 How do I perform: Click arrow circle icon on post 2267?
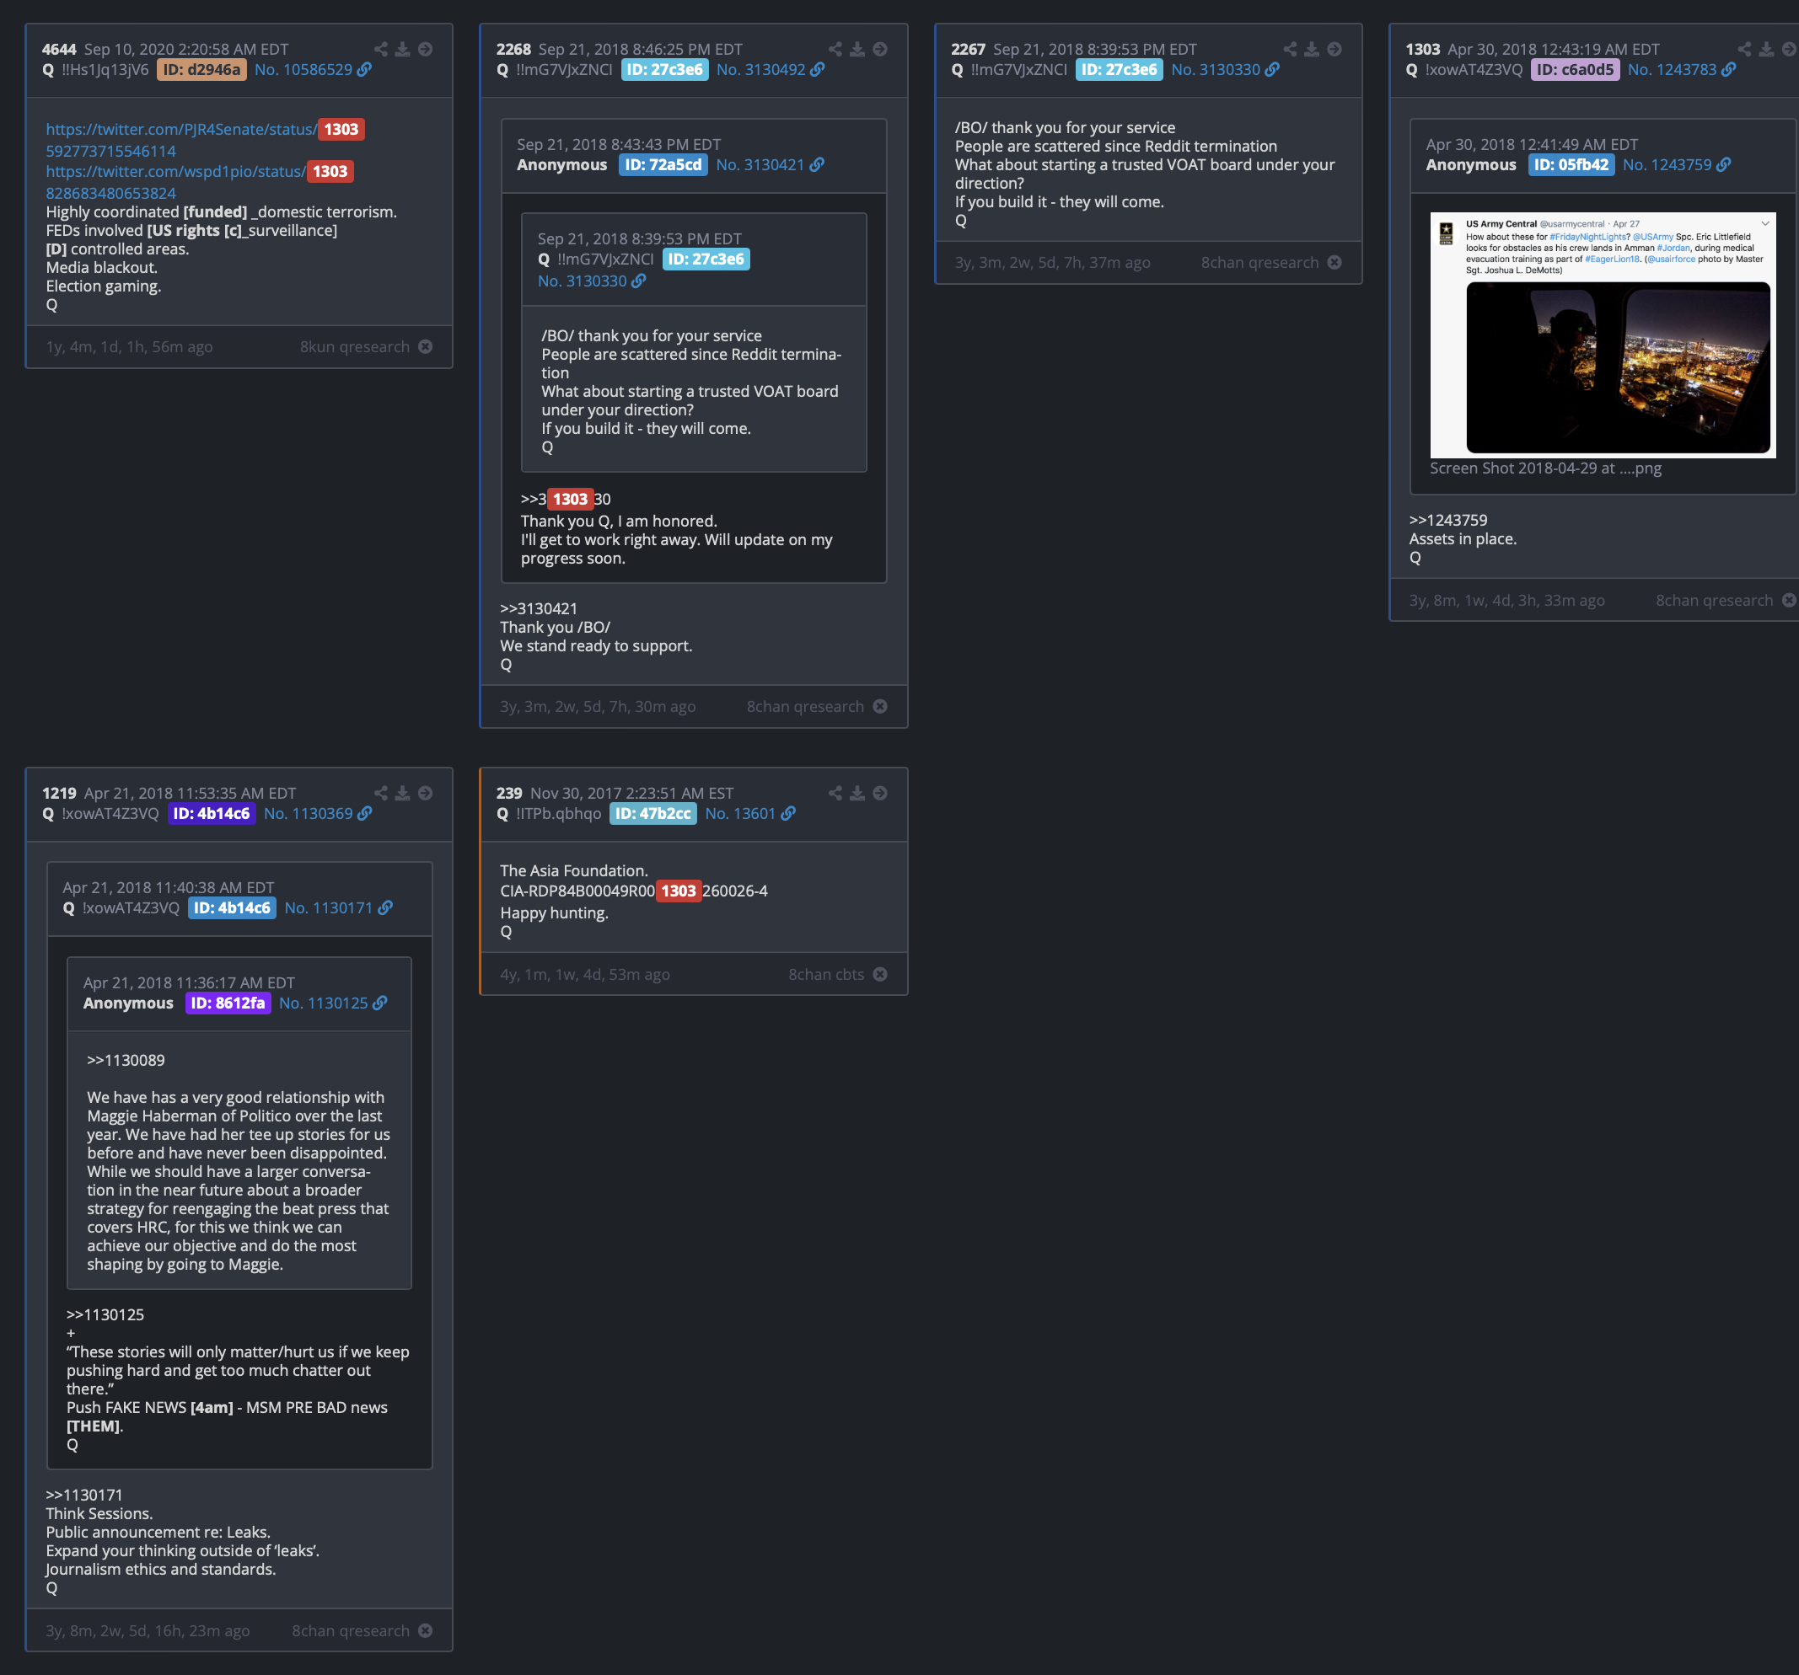tap(1334, 49)
